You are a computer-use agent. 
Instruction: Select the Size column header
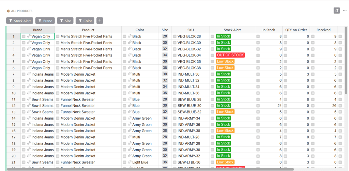click(x=165, y=30)
